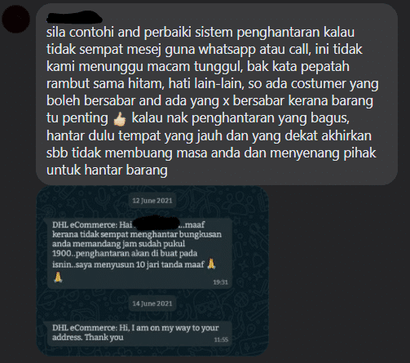Image resolution: width=410 pixels, height=363 pixels.
Task: Click the redacted name after 'Hai'
Action: click(x=157, y=224)
